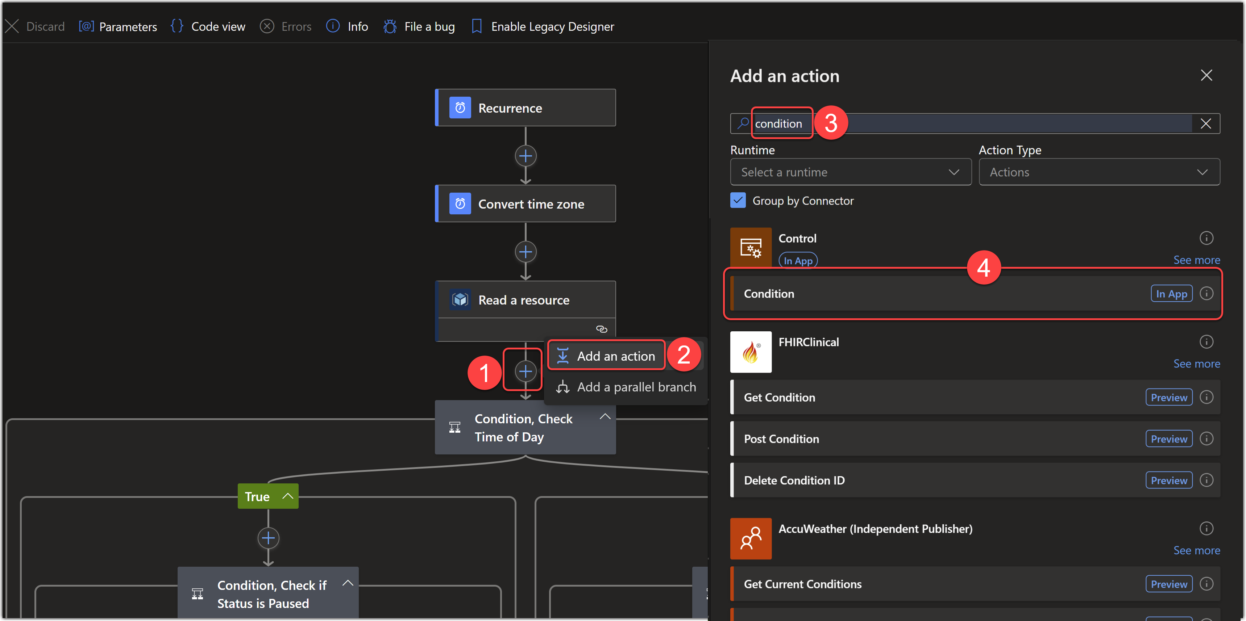The height and width of the screenshot is (621, 1246).
Task: Click the File a bug icon
Action: click(390, 26)
